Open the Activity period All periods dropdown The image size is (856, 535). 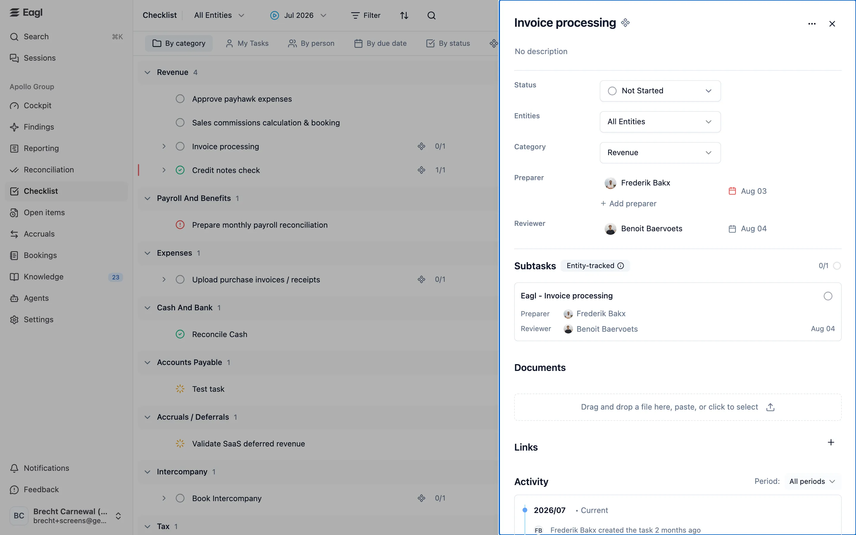pyautogui.click(x=813, y=481)
